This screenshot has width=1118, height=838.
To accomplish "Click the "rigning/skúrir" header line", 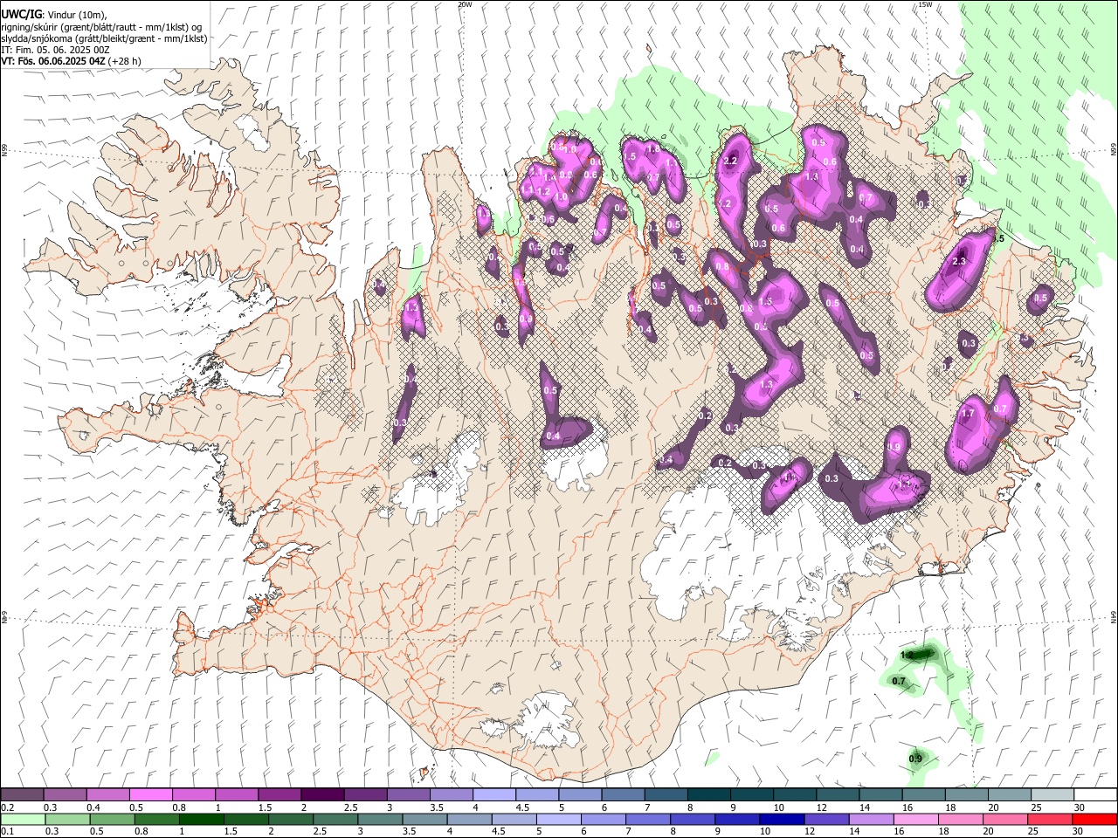I will [x=101, y=27].
